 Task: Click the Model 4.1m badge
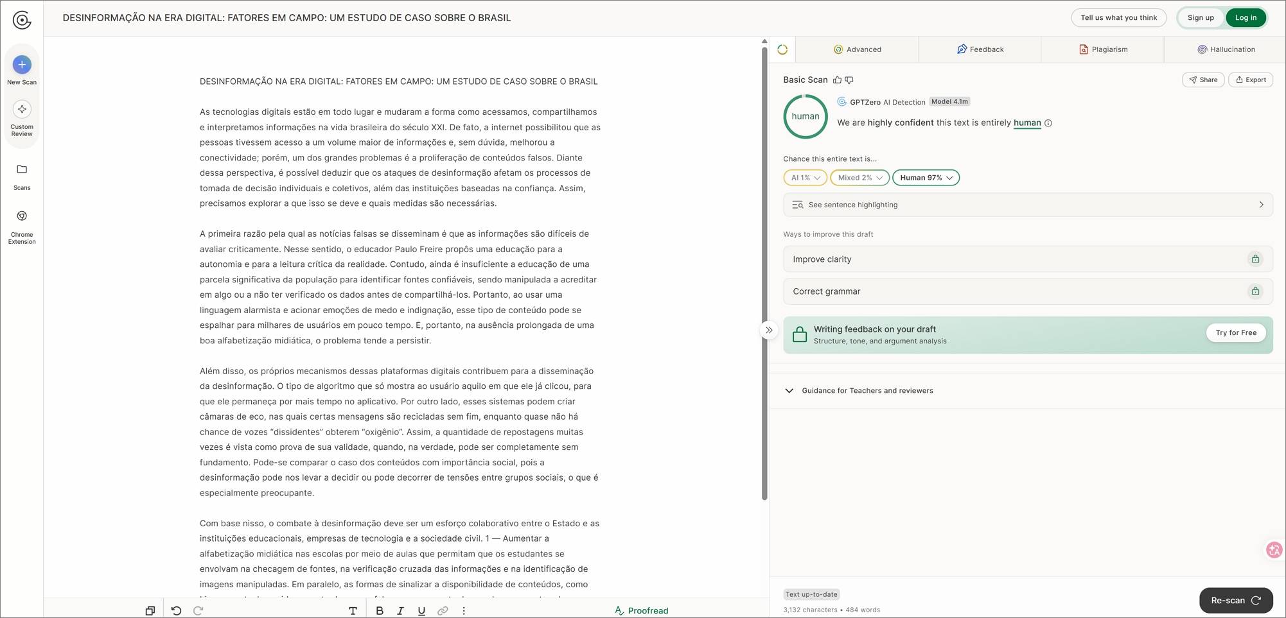tap(949, 102)
